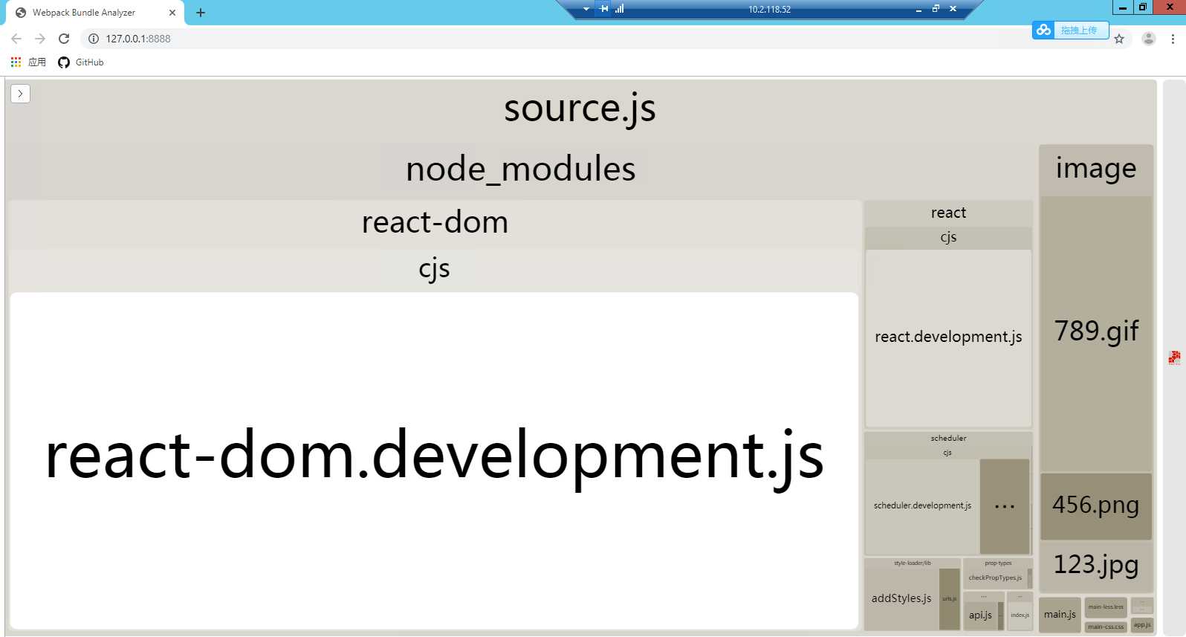The width and height of the screenshot is (1186, 637).
Task: Click the react-dom.development.js module block
Action: coord(434,460)
